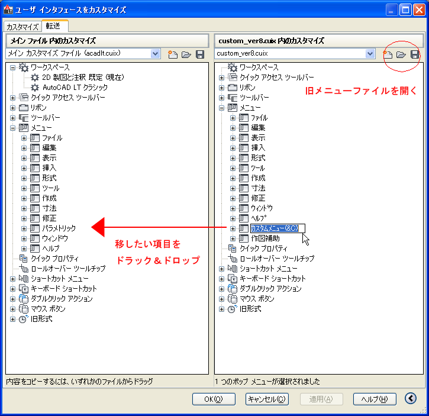
Task: Select キーボード ショートカット in right tree
Action: [x=273, y=279]
